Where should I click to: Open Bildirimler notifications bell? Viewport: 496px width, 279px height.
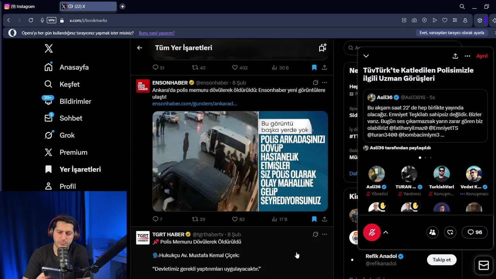coord(48,101)
